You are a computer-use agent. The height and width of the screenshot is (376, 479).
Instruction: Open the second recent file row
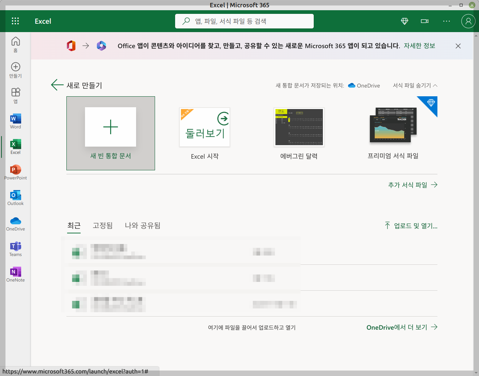[x=252, y=278]
